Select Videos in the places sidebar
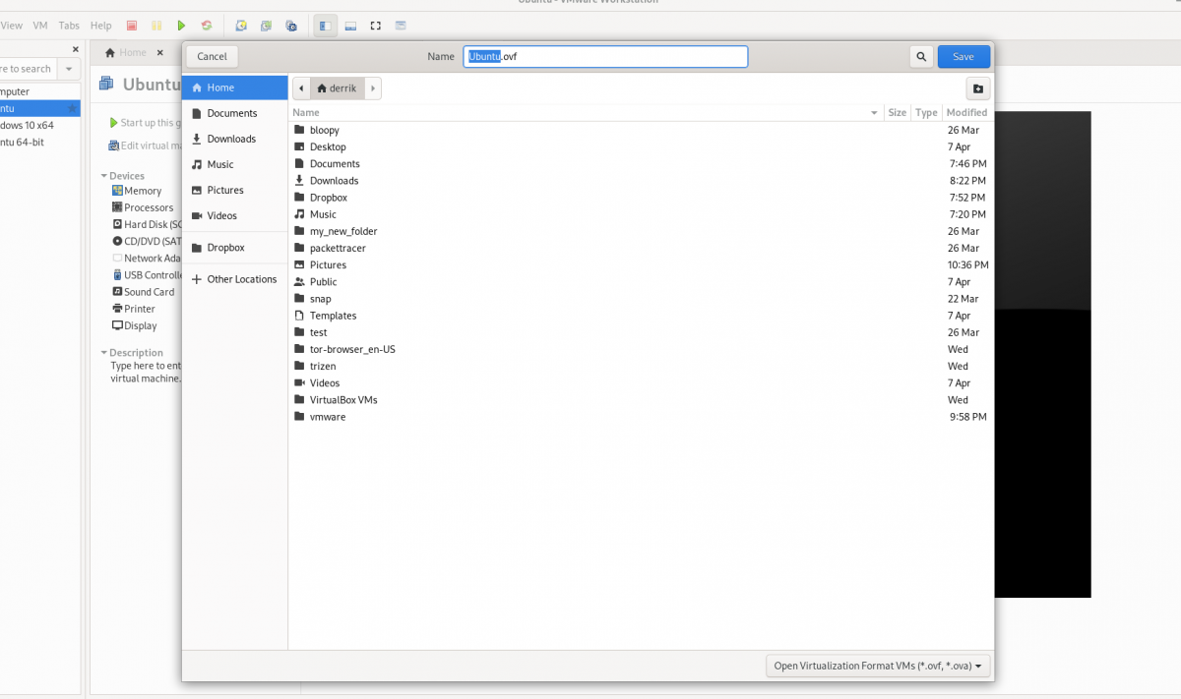This screenshot has width=1181, height=699. click(235, 215)
